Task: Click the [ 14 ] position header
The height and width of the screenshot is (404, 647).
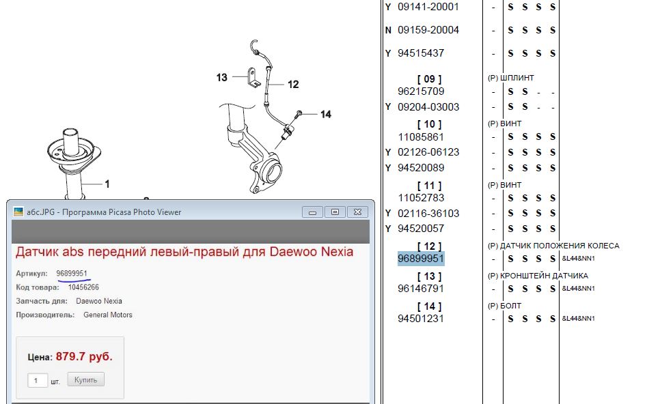Action: coord(429,306)
